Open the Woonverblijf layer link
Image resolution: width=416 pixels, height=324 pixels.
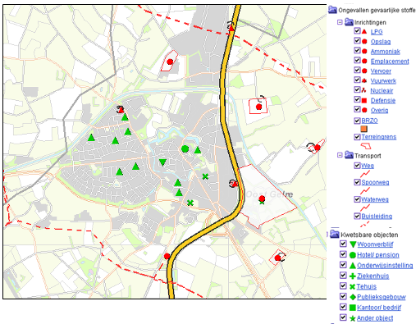point(375,244)
